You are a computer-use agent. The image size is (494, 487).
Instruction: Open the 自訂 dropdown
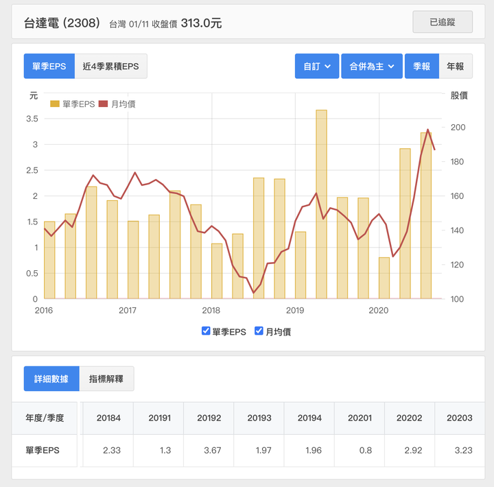point(316,66)
